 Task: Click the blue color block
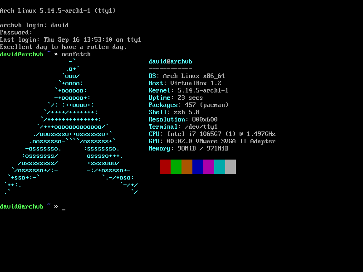[x=198, y=167]
